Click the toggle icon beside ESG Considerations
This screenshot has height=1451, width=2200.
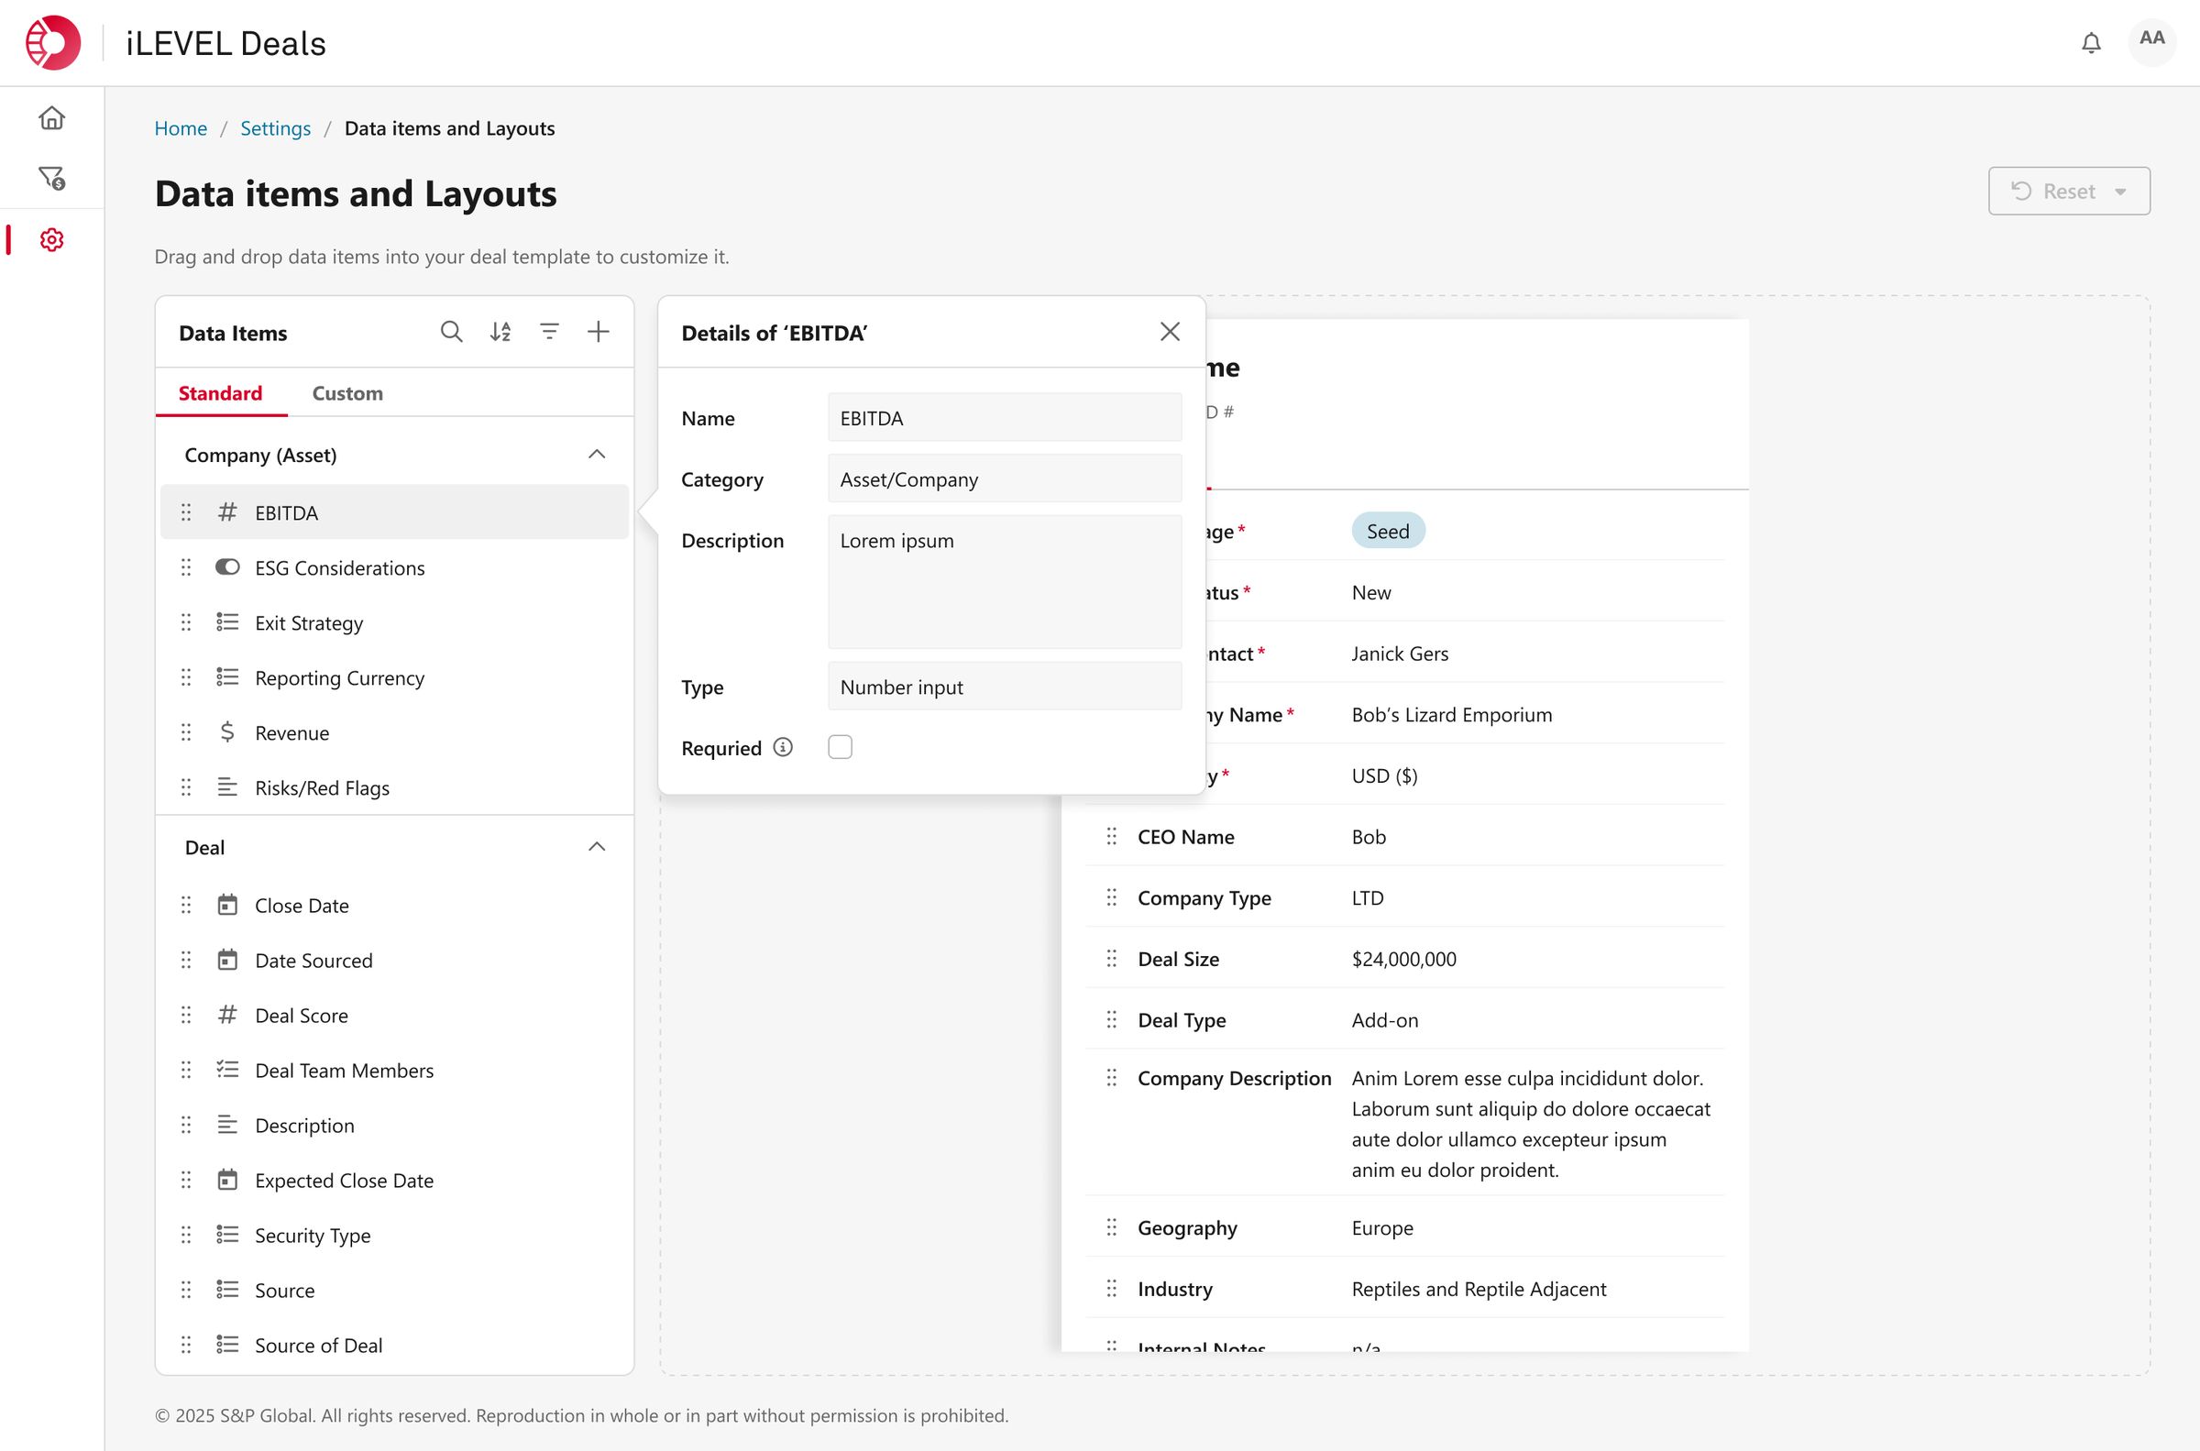[227, 567]
